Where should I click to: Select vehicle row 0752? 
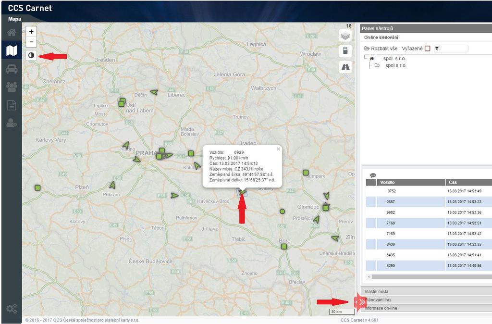click(x=429, y=191)
